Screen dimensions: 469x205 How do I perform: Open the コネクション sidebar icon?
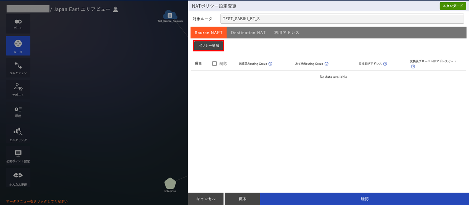18,67
